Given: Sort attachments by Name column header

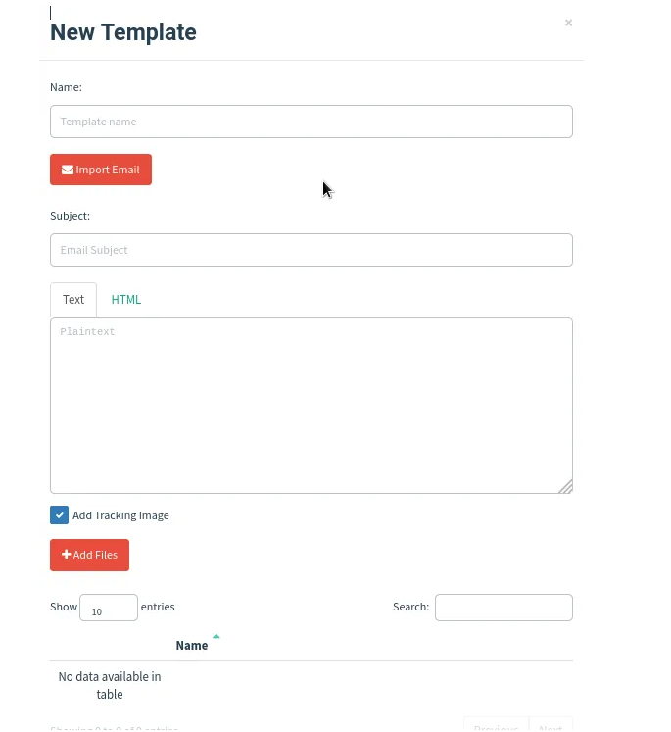Looking at the screenshot, I should point(192,645).
